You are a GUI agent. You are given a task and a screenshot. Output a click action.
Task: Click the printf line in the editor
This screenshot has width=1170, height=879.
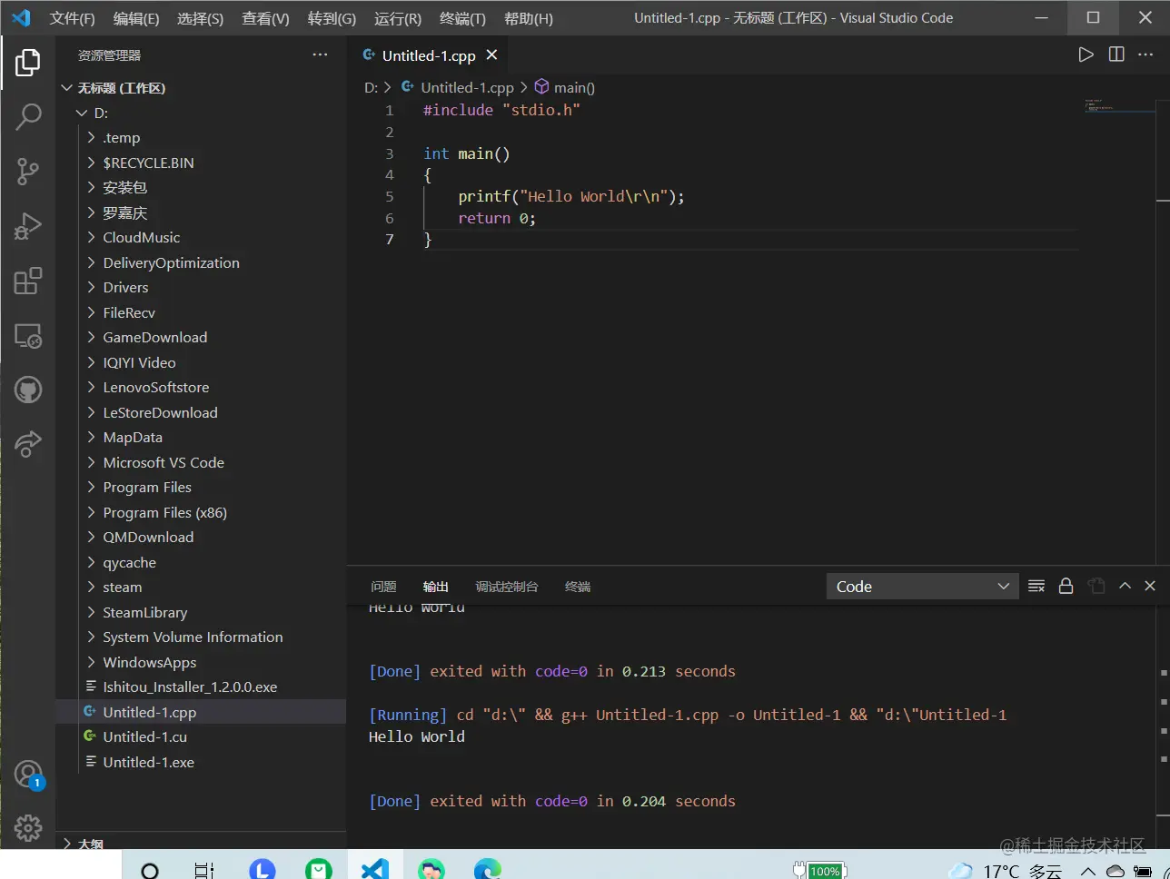tap(571, 196)
